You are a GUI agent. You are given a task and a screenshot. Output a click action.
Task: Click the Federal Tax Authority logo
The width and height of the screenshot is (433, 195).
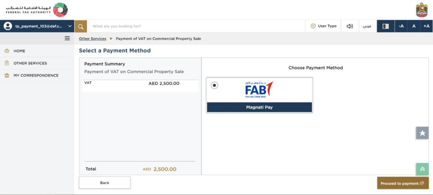click(37, 10)
